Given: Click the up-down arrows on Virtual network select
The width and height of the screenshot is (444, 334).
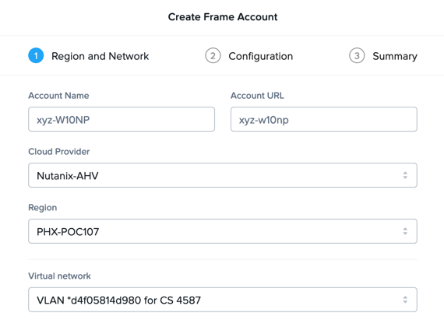Looking at the screenshot, I should pos(405,300).
